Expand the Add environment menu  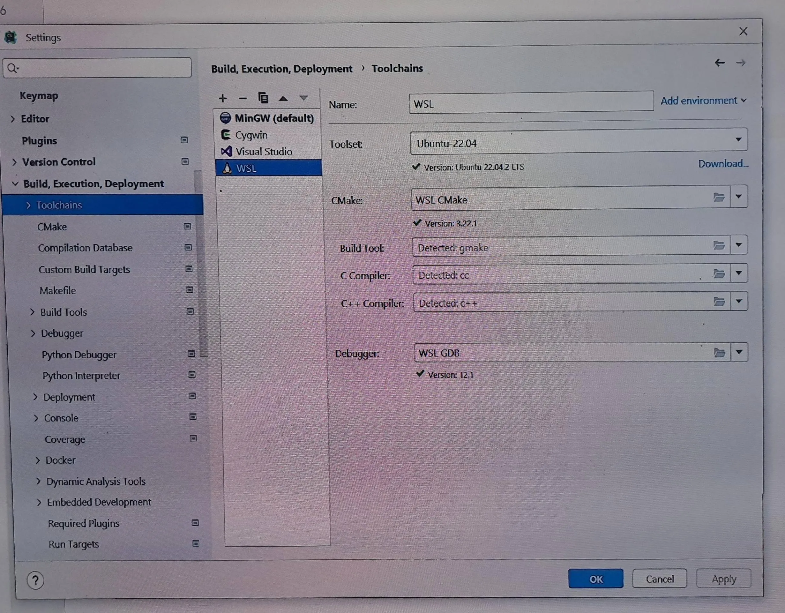tap(703, 101)
